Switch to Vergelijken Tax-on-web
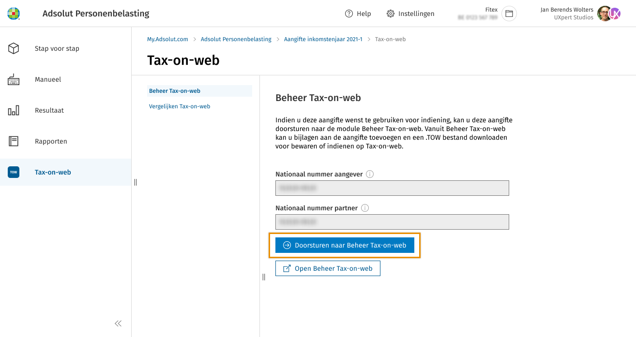Screen dimensions: 636x337 [x=180, y=106]
